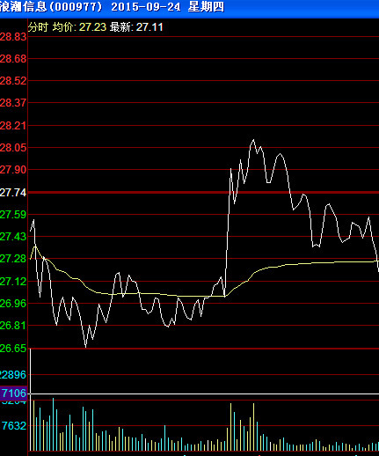Click the lowest price trough near 26.65
This screenshot has height=456, width=379.
coord(85,347)
